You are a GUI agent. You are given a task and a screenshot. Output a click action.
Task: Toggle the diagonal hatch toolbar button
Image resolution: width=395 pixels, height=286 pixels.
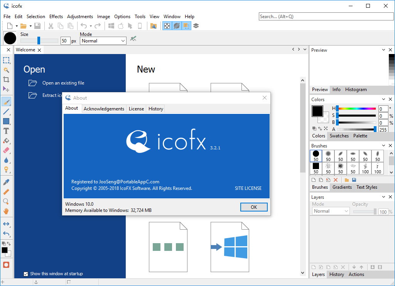[177, 26]
